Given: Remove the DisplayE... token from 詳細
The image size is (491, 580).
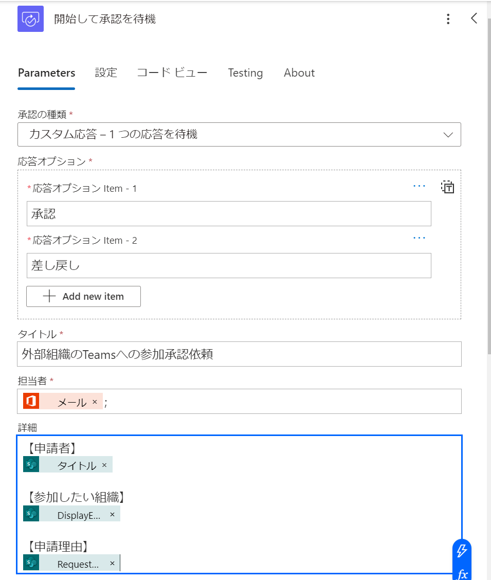Looking at the screenshot, I should 113,515.
